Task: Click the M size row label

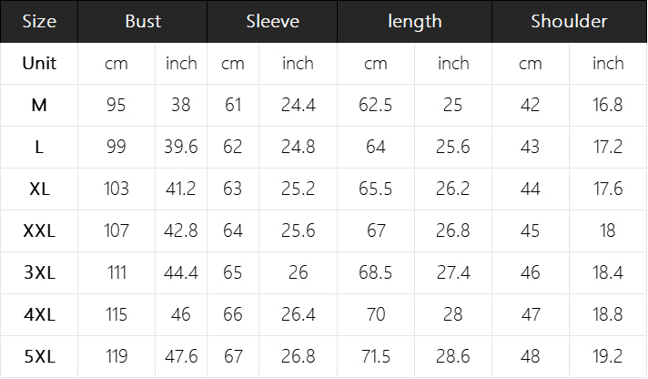Action: click(39, 105)
